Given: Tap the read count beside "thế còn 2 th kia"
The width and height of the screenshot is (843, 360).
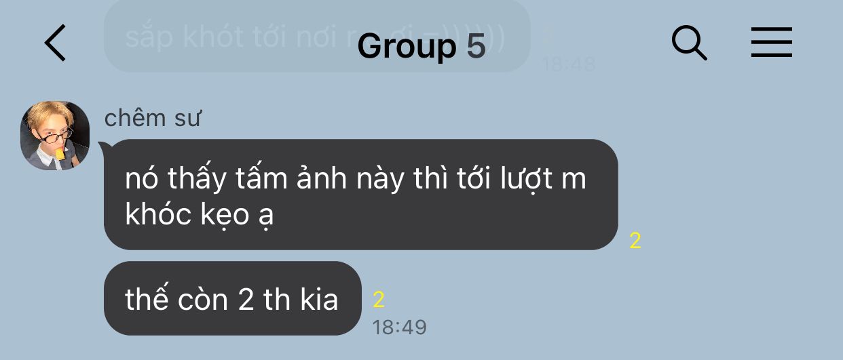Looking at the screenshot, I should pos(379,300).
